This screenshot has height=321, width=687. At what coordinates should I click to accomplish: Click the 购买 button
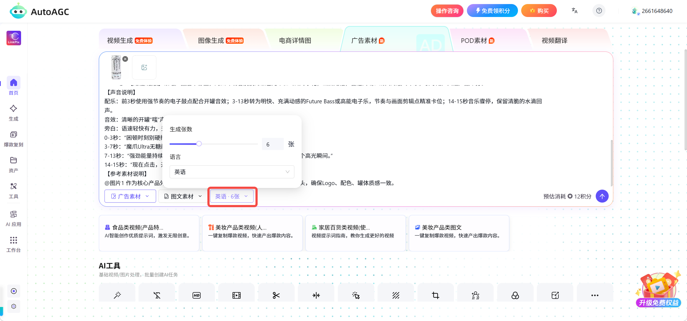(x=539, y=11)
